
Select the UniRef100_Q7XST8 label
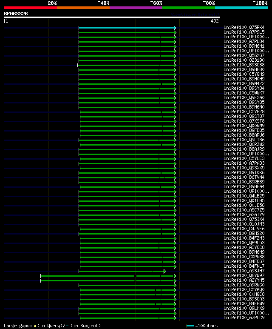[x=244, y=121]
